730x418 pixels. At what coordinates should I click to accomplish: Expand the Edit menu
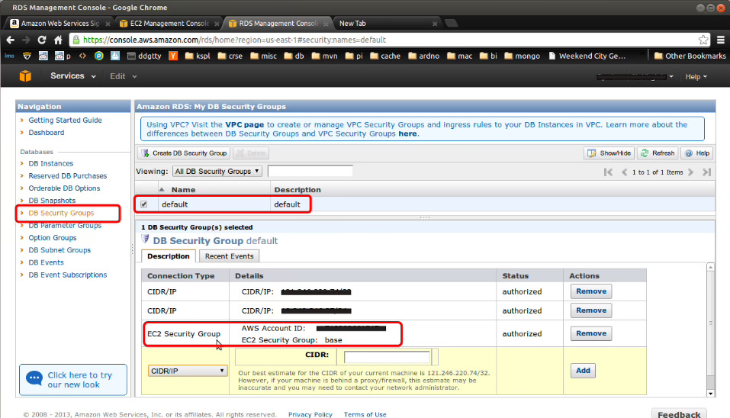pos(123,76)
